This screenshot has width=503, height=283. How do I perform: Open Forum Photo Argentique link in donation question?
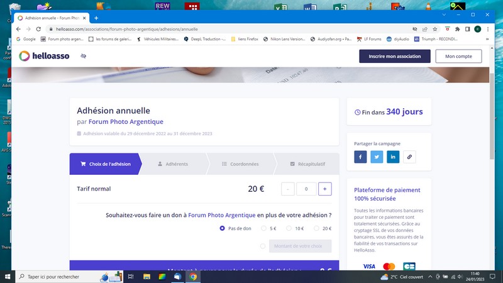pos(222,215)
